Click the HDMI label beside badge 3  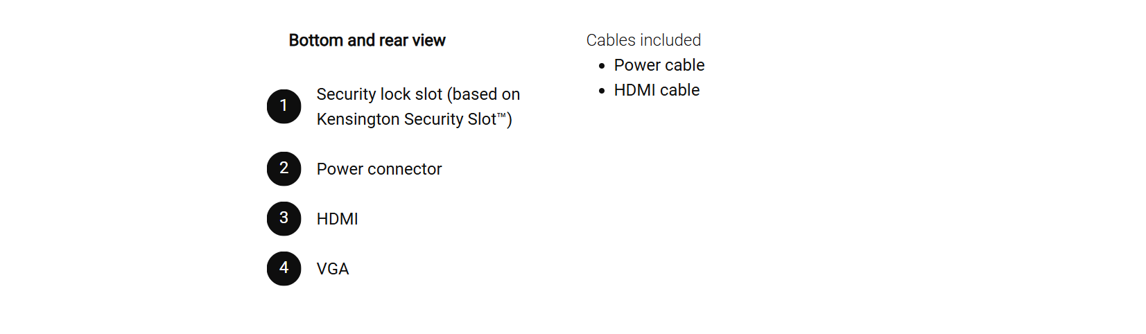[338, 219]
